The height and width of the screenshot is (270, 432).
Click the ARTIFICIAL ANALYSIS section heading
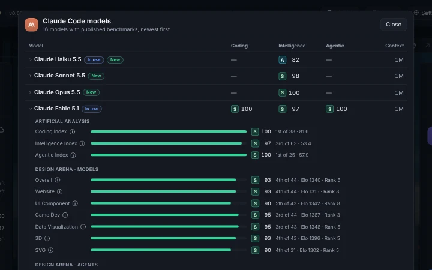point(62,121)
